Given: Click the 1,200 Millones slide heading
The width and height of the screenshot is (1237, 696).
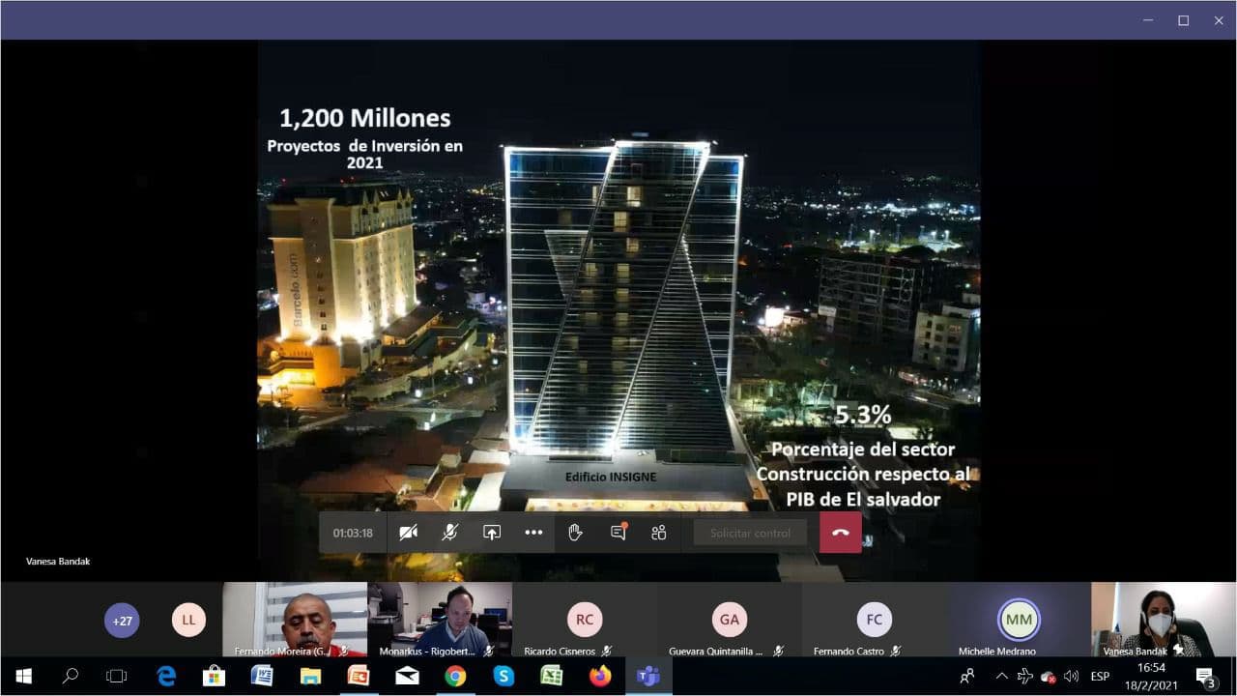Looking at the screenshot, I should (365, 118).
